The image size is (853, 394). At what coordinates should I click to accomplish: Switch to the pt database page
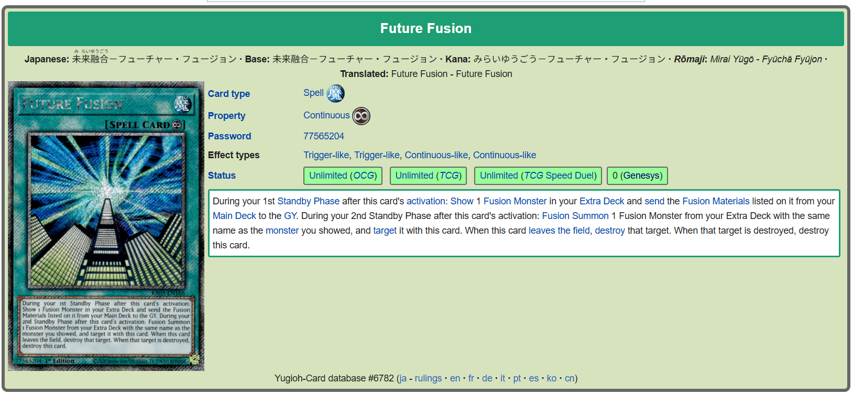click(x=517, y=378)
